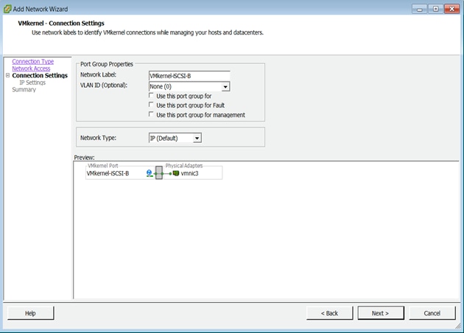Open the VLAN ID dropdown
The height and width of the screenshot is (333, 464).
point(225,87)
